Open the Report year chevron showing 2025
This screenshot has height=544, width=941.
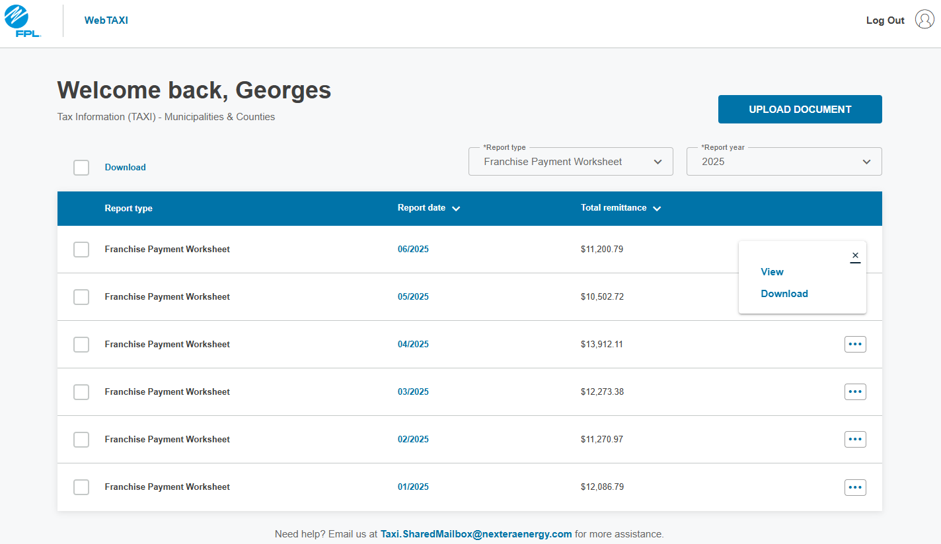click(866, 161)
